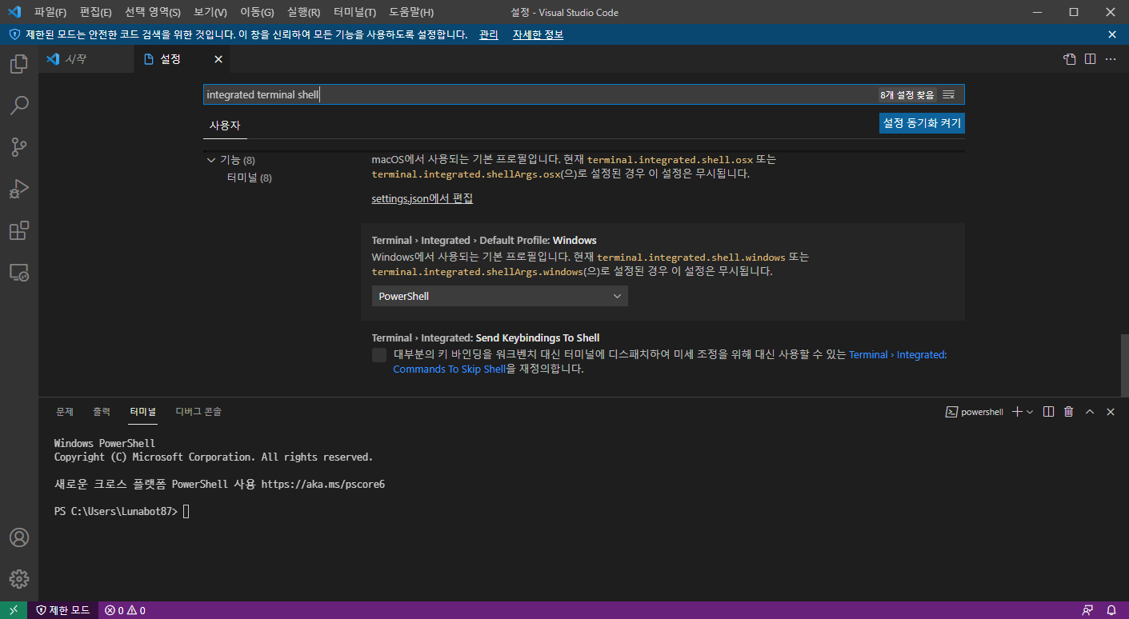Select the 터미널 panel tab
This screenshot has width=1129, height=619.
143,412
